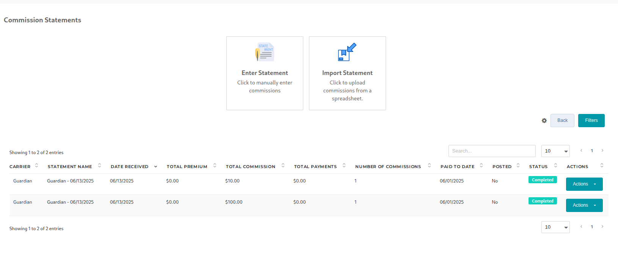The width and height of the screenshot is (618, 265).
Task: Click the $100.00 total commission cell
Action: 234,202
